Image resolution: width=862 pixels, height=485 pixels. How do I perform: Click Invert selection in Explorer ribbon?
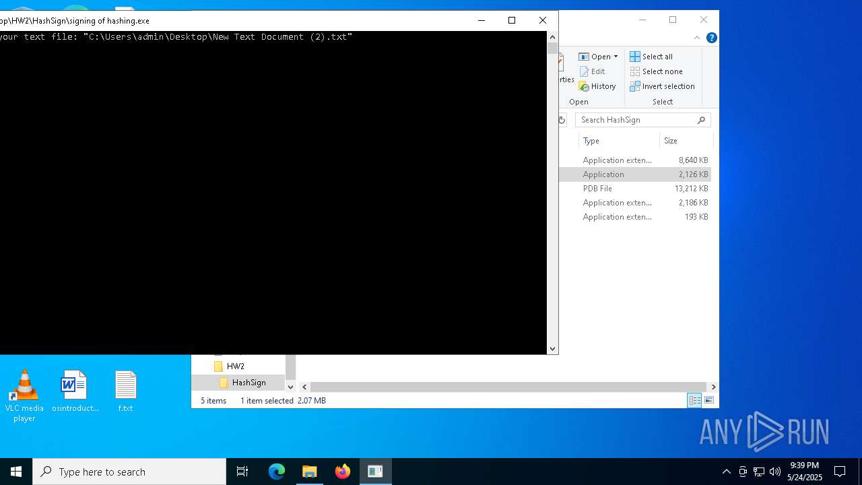[662, 86]
